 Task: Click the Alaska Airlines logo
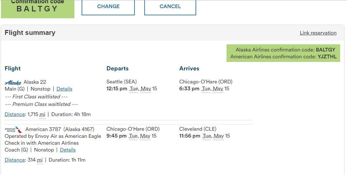point(13,83)
